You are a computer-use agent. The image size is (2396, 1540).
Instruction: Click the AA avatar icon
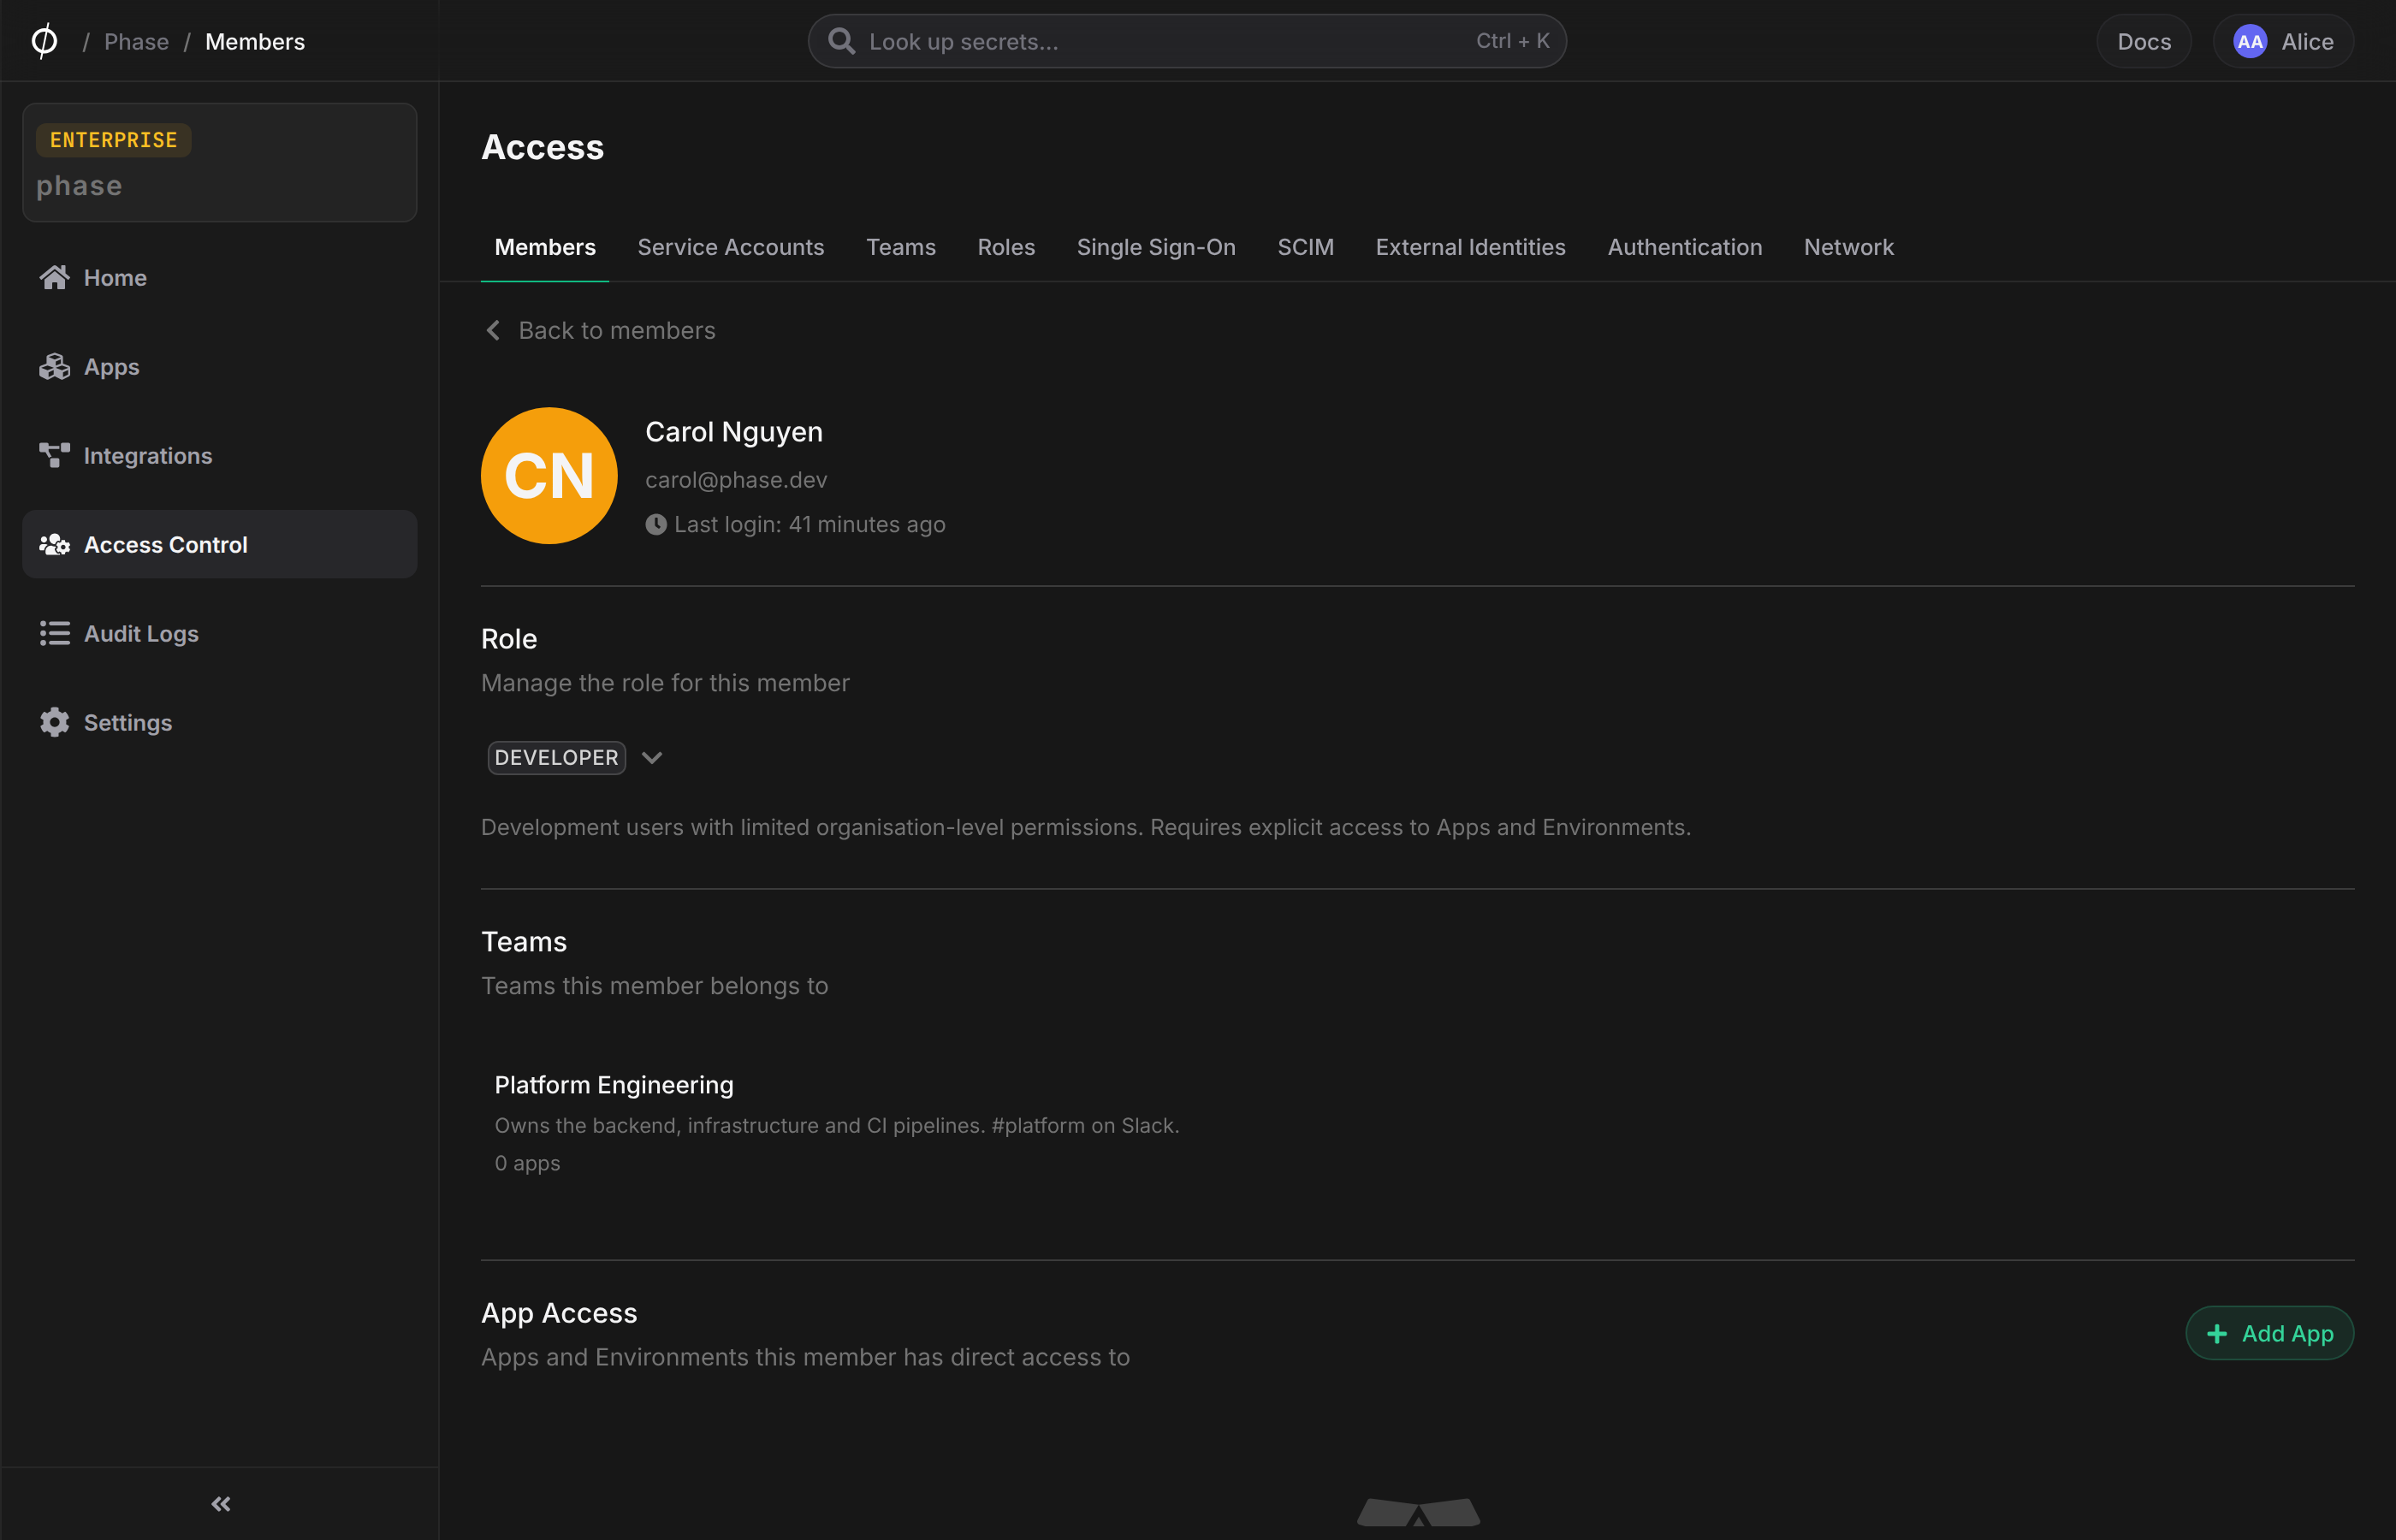click(x=2249, y=41)
